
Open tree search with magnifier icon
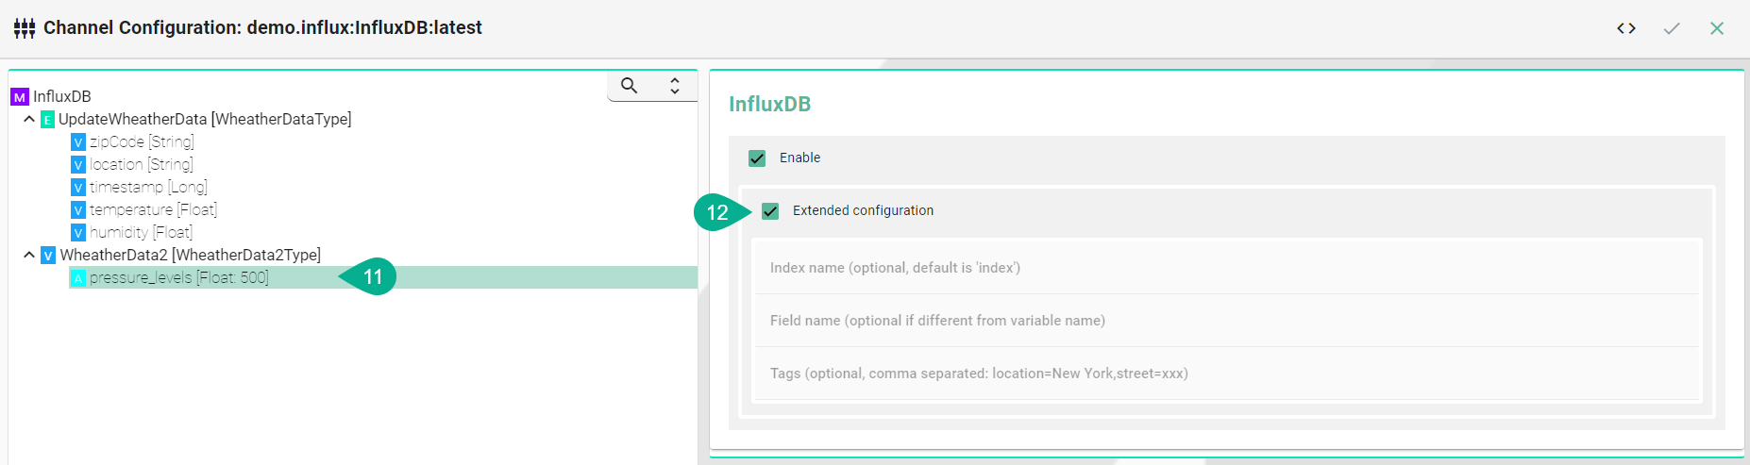[x=629, y=86]
